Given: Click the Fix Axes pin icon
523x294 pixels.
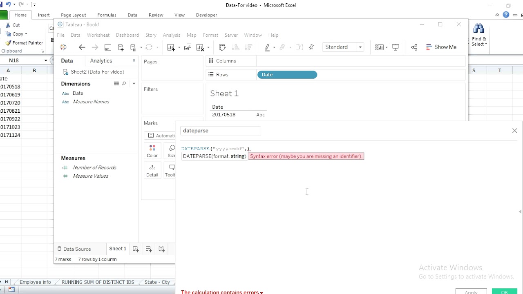Looking at the screenshot, I should tap(311, 47).
